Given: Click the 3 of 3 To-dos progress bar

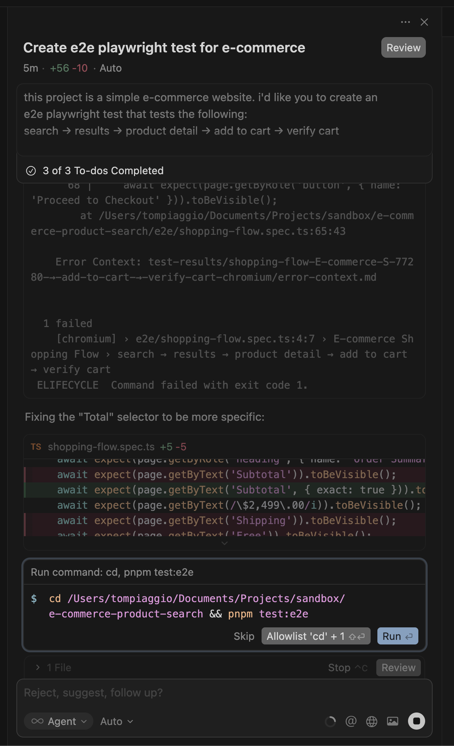Looking at the screenshot, I should 103,171.
